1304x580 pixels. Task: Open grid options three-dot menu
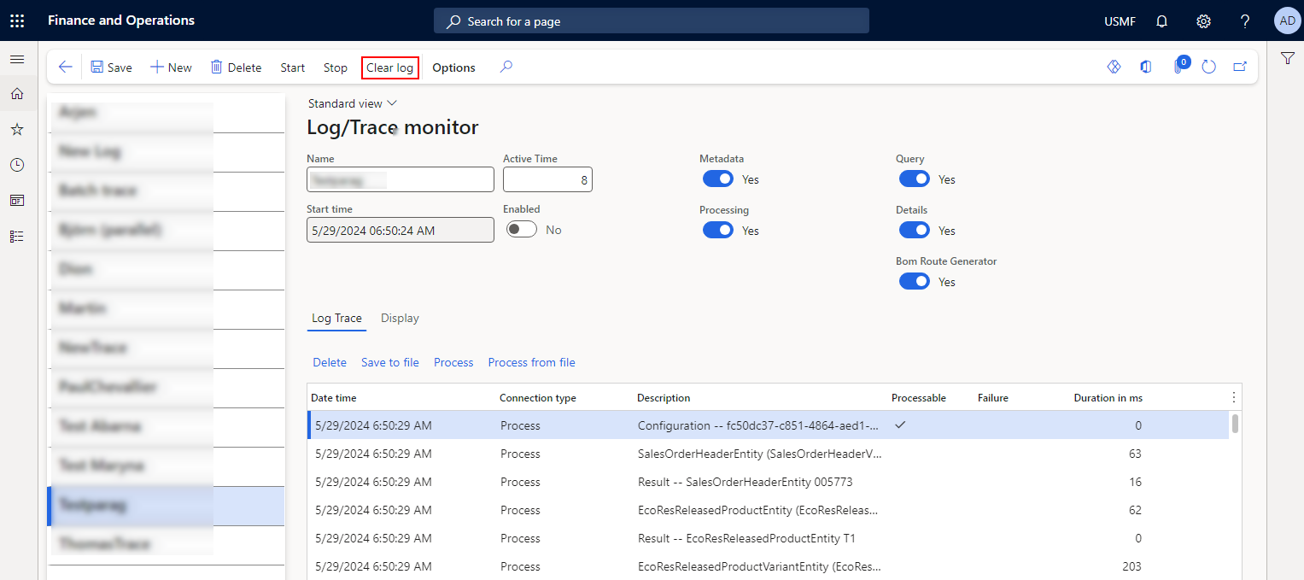click(1233, 397)
